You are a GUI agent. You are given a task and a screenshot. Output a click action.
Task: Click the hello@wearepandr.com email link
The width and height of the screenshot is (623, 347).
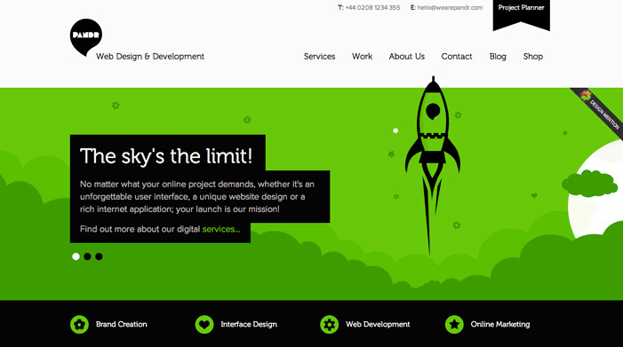[x=450, y=7]
